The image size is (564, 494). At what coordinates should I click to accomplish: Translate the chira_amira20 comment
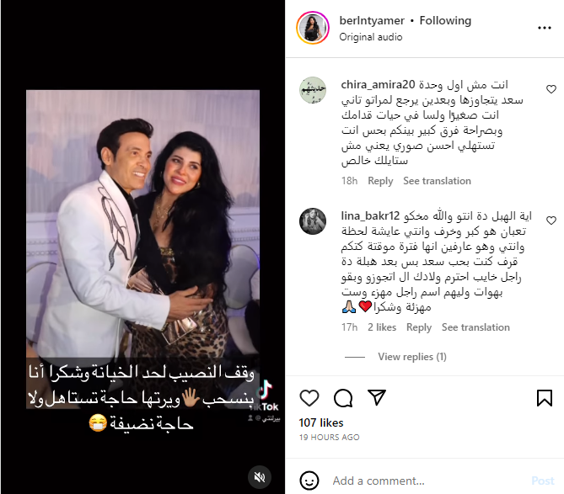pyautogui.click(x=437, y=181)
